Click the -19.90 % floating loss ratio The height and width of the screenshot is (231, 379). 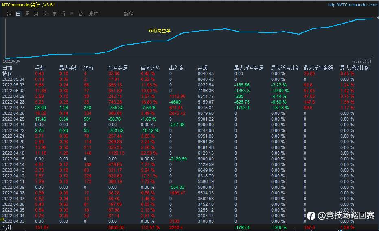tap(280, 91)
